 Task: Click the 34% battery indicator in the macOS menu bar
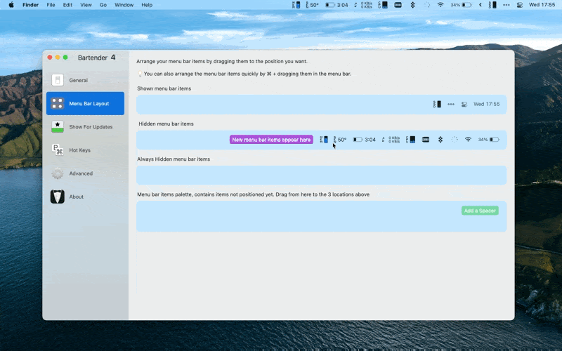click(x=461, y=5)
